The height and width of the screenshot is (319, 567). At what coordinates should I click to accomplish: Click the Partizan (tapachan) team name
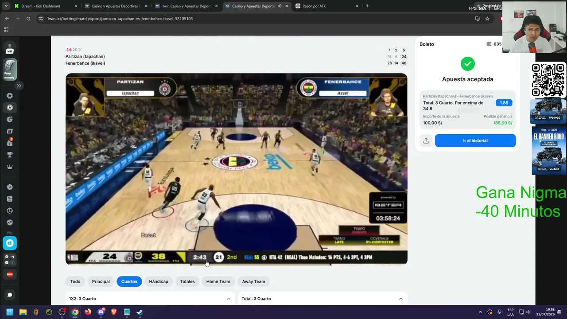(85, 56)
